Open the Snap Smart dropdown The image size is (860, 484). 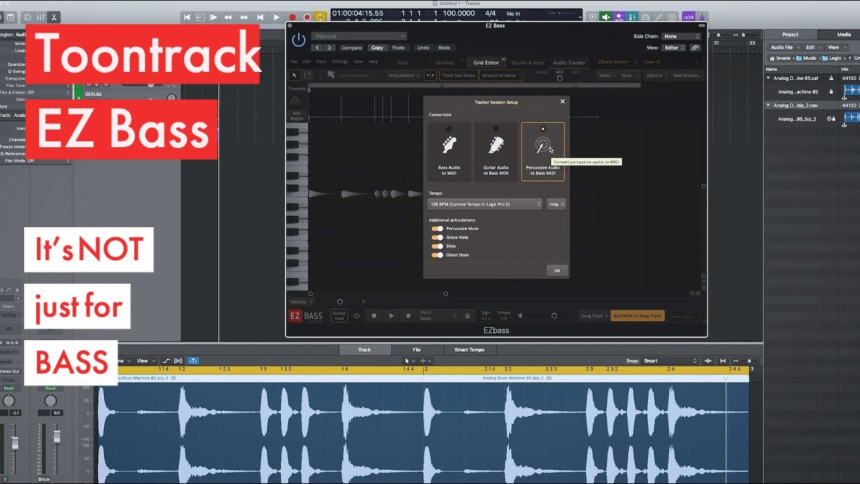[669, 361]
